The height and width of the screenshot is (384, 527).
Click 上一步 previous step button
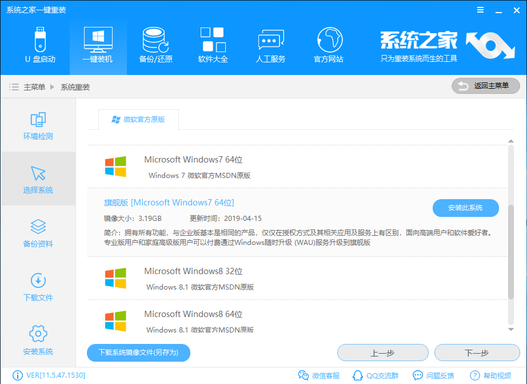pyautogui.click(x=383, y=353)
